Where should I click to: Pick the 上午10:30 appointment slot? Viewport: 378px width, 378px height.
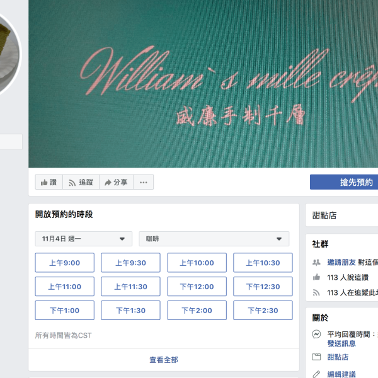(263, 263)
